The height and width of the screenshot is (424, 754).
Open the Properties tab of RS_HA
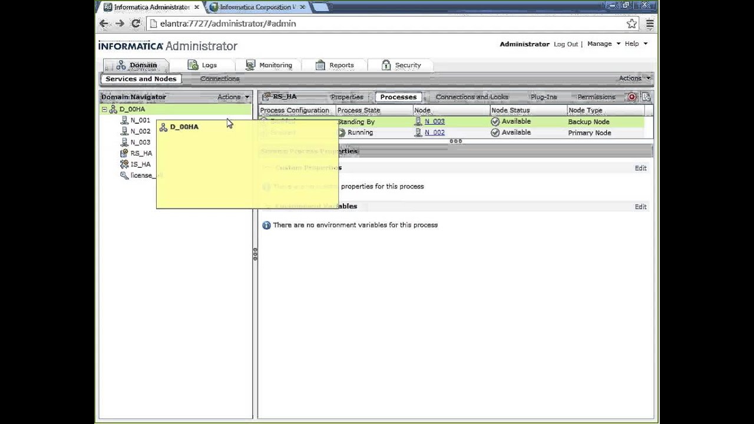(x=347, y=97)
